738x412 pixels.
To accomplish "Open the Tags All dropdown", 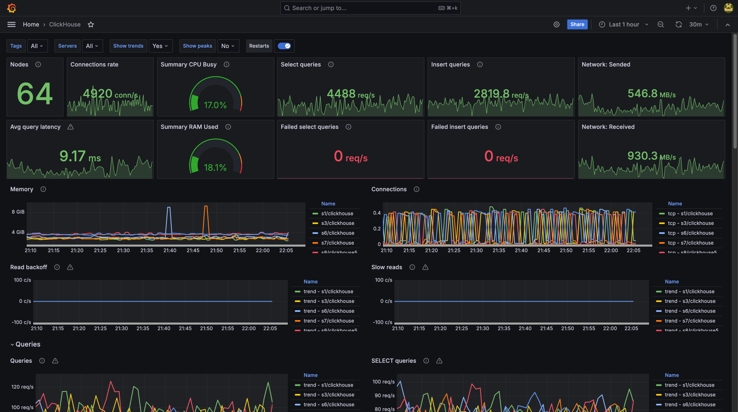I will [37, 46].
